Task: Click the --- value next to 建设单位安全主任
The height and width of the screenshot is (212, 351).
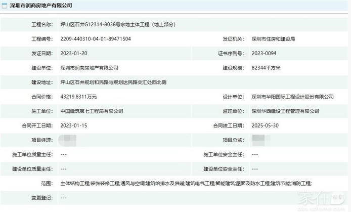Action: pyautogui.click(x=255, y=169)
